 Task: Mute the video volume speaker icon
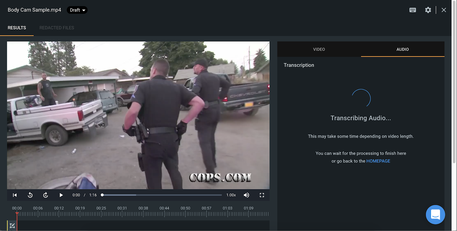click(246, 195)
